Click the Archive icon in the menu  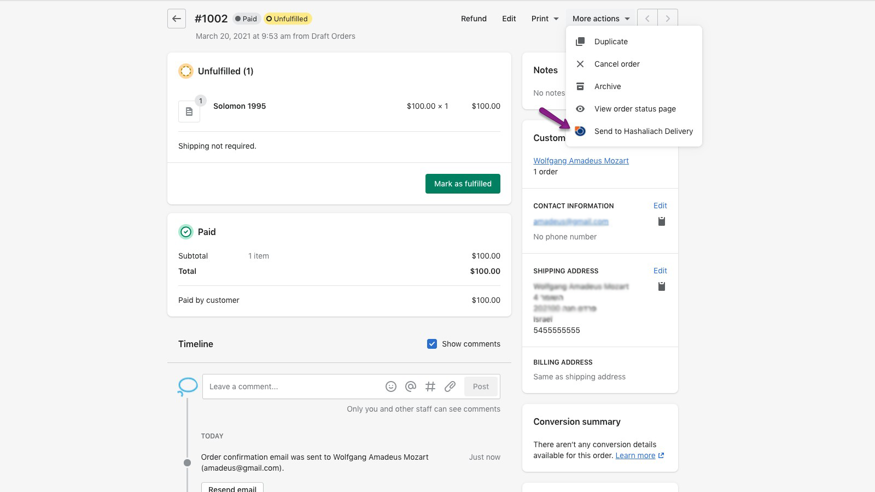pyautogui.click(x=580, y=86)
